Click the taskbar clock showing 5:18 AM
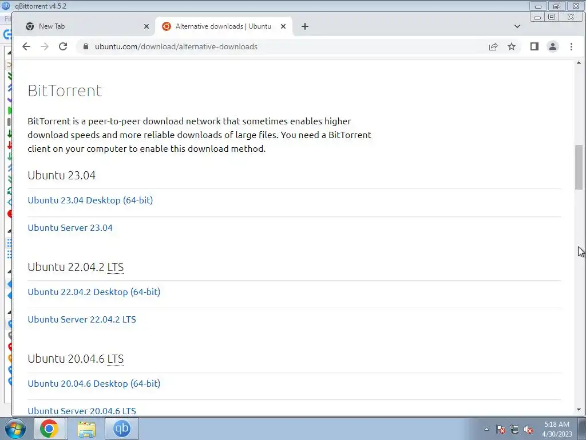586x440 pixels. pyautogui.click(x=557, y=429)
